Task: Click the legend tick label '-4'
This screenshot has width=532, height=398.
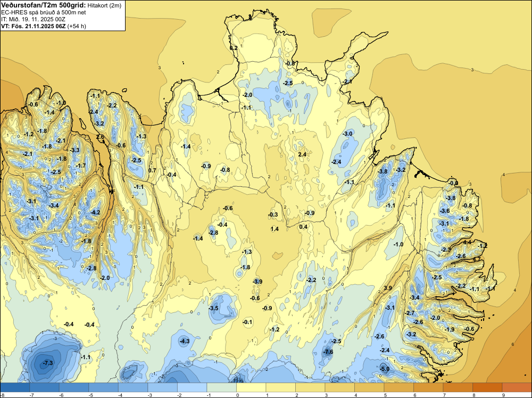Action: 119,395
